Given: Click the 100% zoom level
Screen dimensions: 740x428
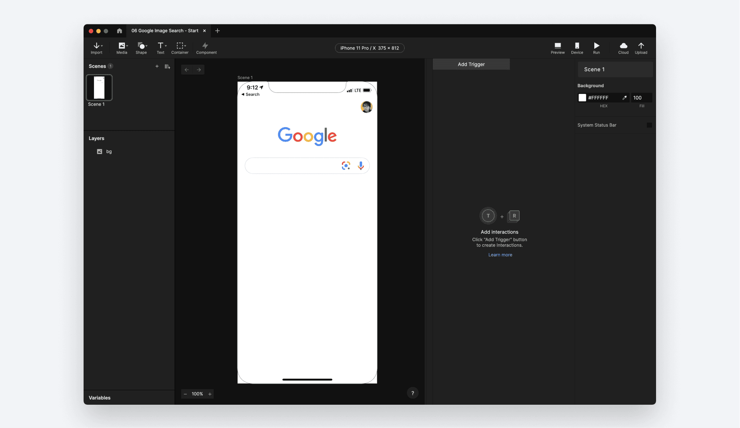Looking at the screenshot, I should 197,394.
